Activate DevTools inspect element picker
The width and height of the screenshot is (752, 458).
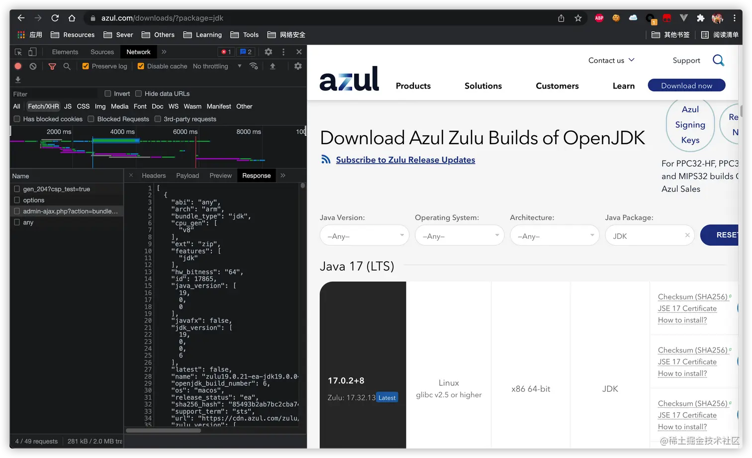tap(18, 52)
